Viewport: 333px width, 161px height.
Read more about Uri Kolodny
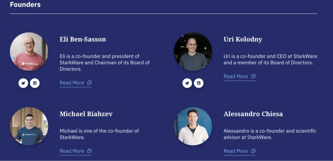pos(236,76)
